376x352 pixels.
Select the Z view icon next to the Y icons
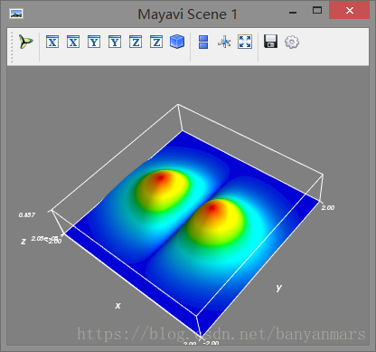tap(136, 42)
